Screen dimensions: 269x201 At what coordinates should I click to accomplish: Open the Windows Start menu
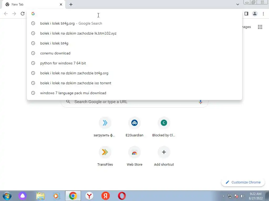click(7, 196)
